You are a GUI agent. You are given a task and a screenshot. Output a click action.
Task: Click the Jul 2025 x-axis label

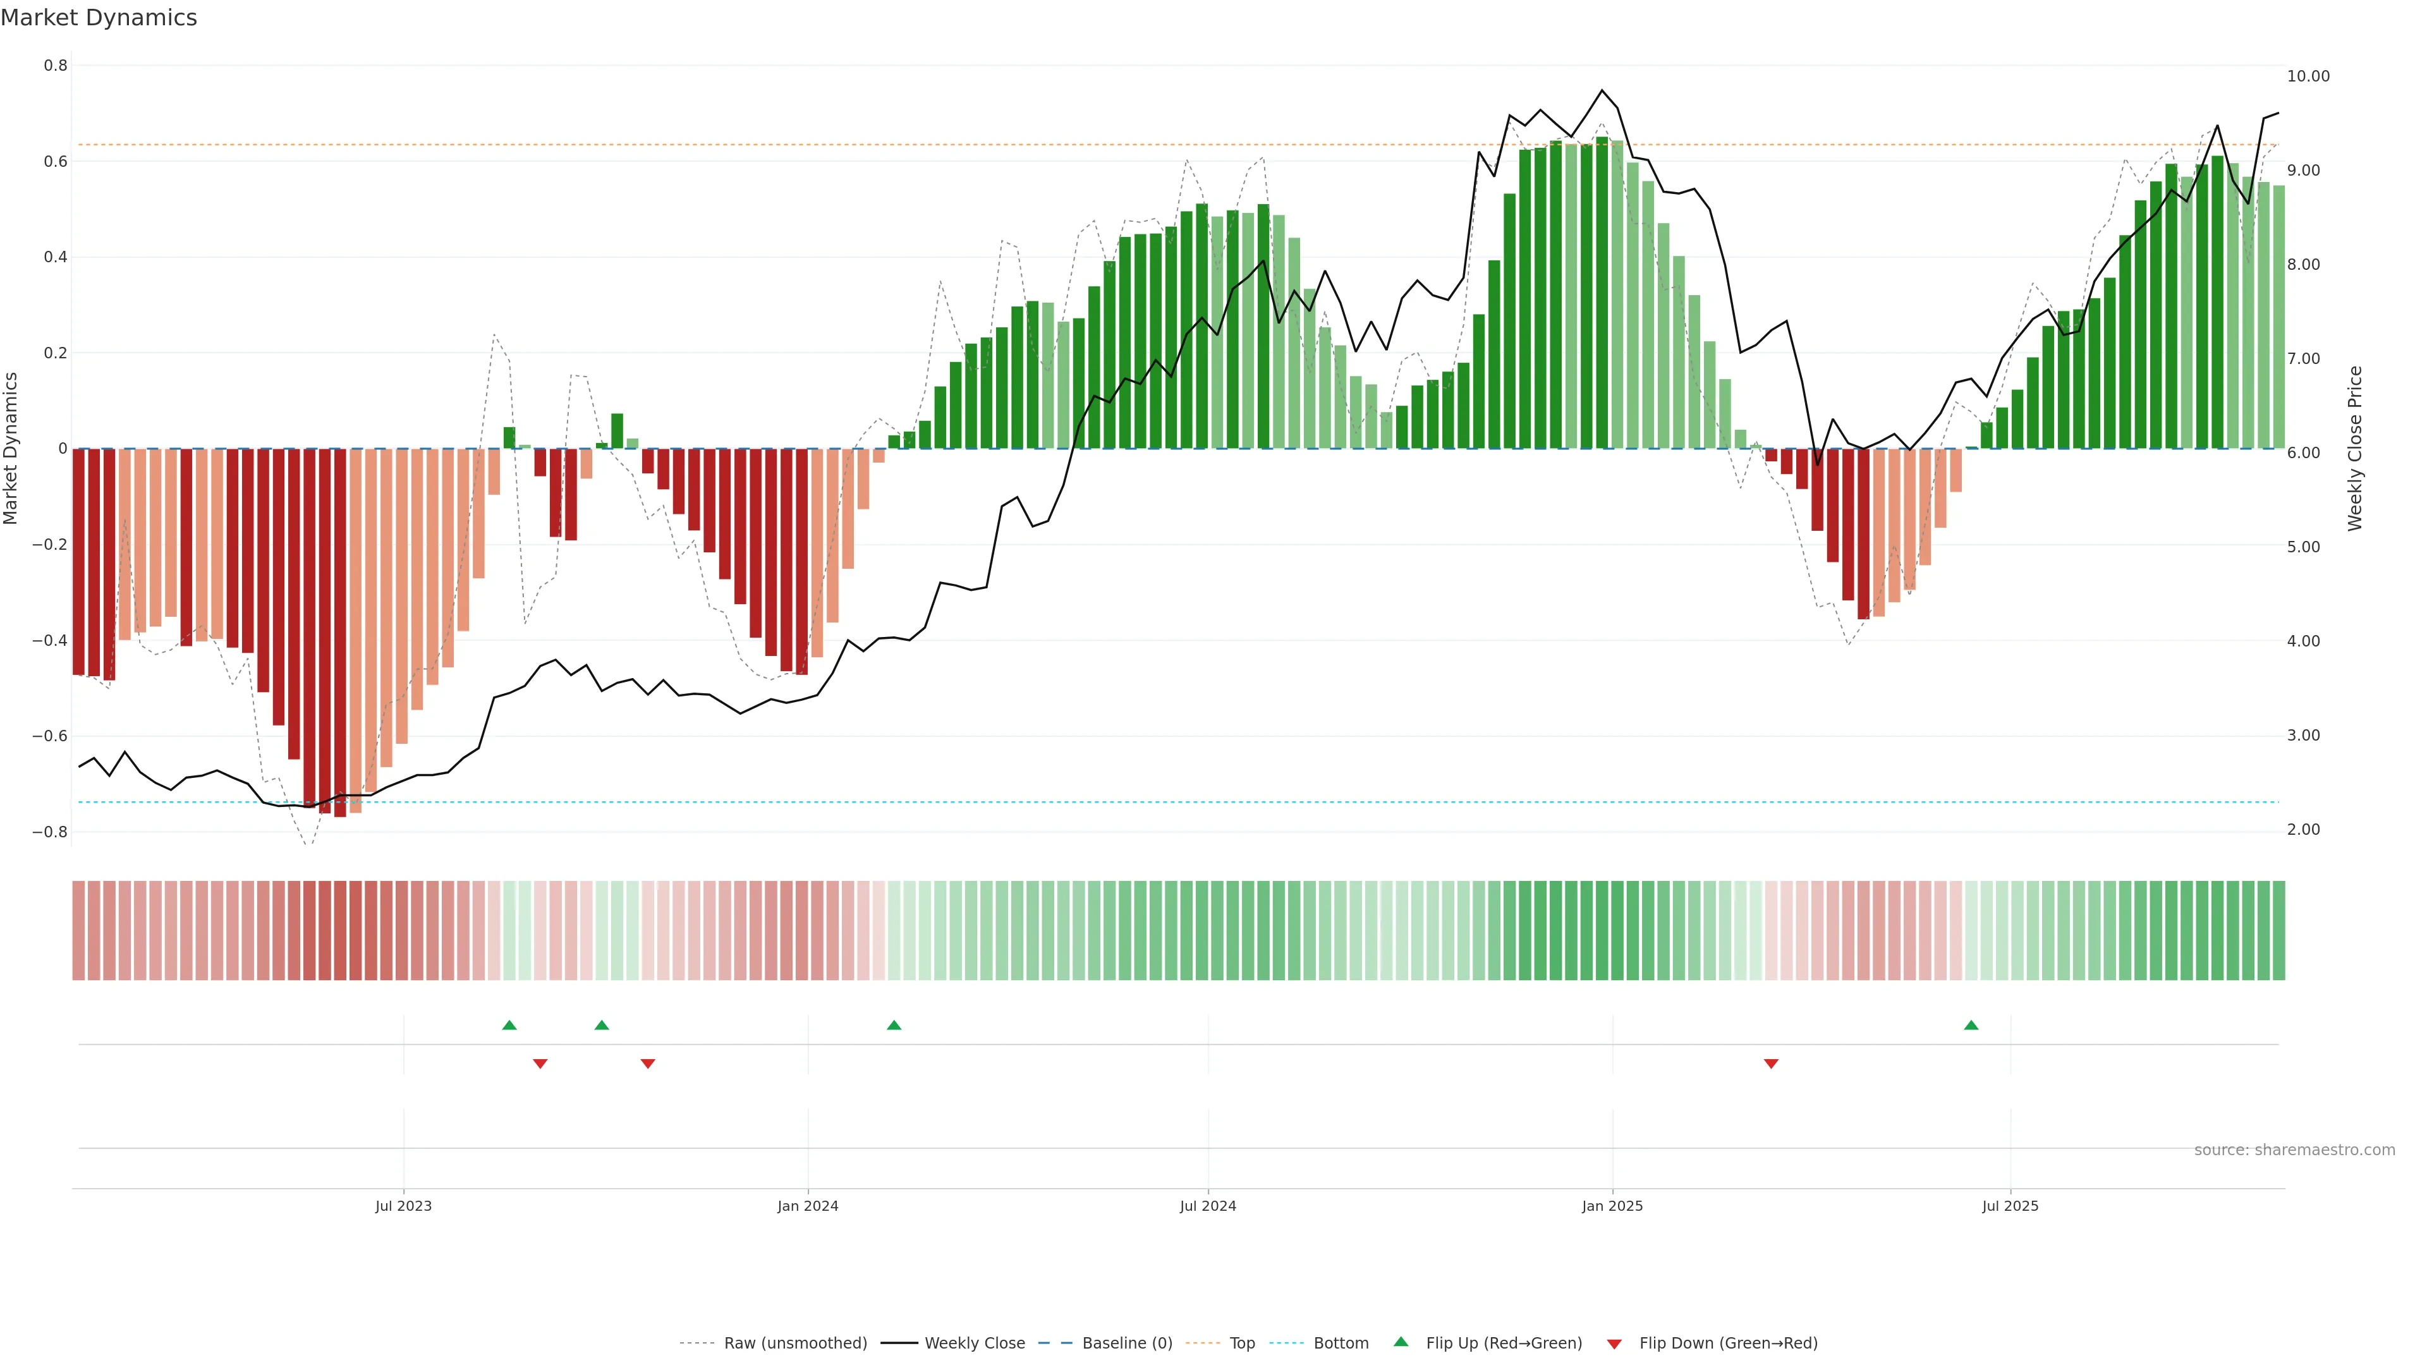(2010, 1206)
